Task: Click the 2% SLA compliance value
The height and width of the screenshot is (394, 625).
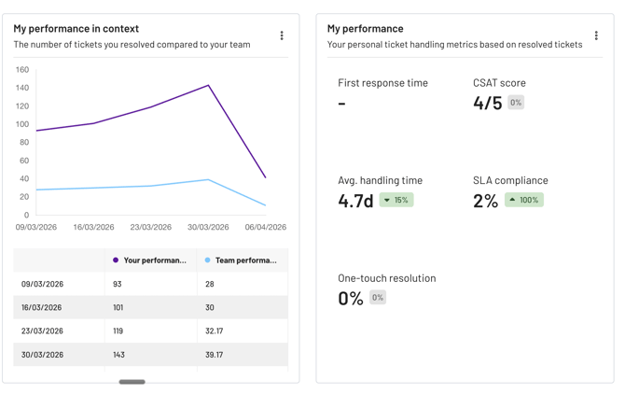Action: tap(485, 201)
